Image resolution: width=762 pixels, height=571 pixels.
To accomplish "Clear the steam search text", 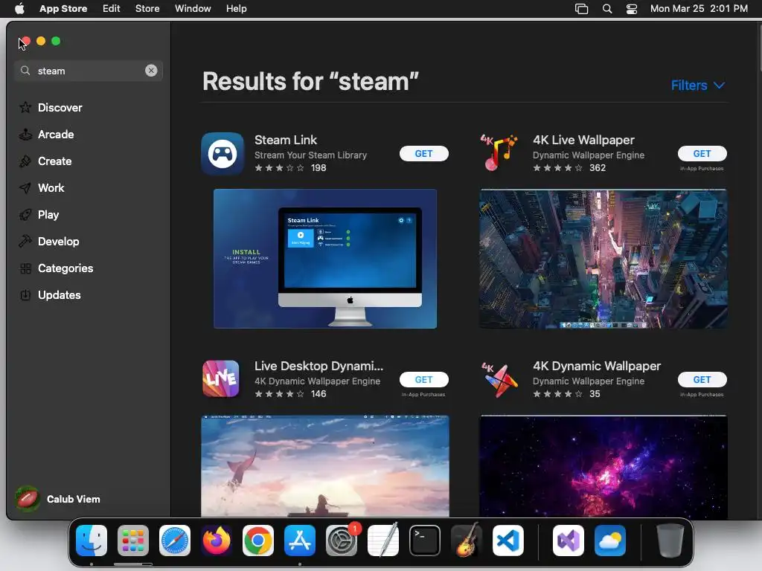I will (x=151, y=71).
